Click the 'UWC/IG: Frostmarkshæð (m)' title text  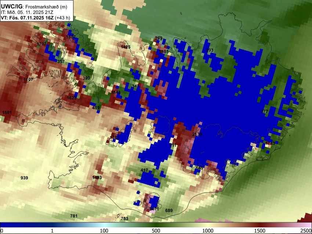34,7
